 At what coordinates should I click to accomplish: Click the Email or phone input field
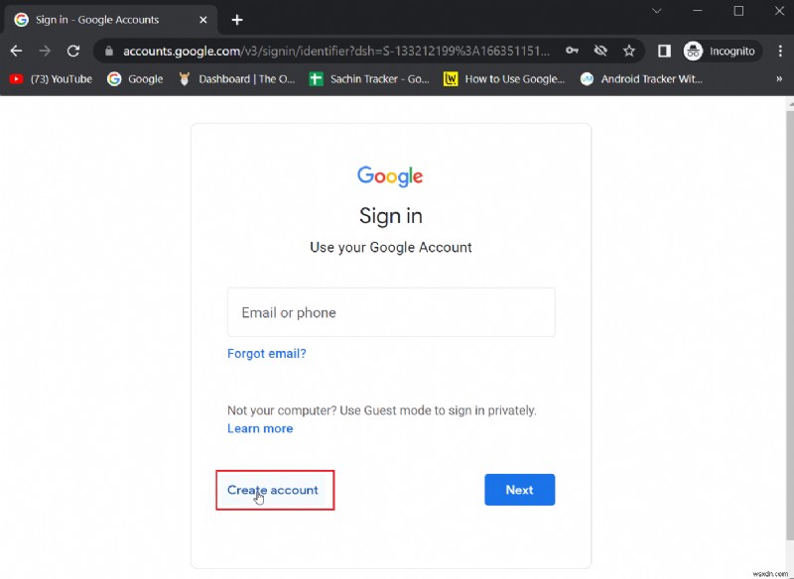click(390, 311)
